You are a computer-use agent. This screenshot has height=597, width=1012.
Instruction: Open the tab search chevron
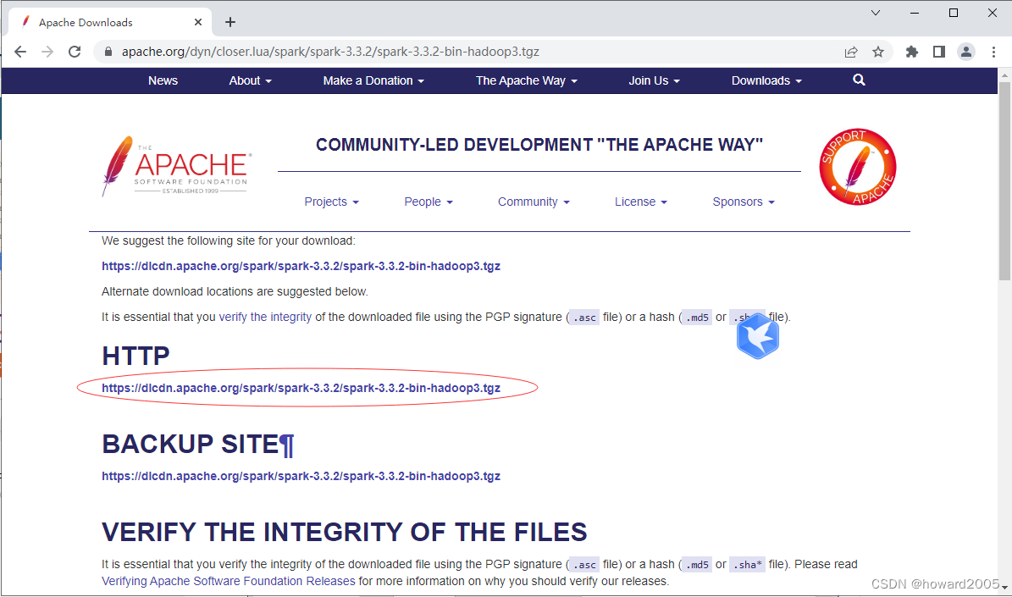point(876,13)
